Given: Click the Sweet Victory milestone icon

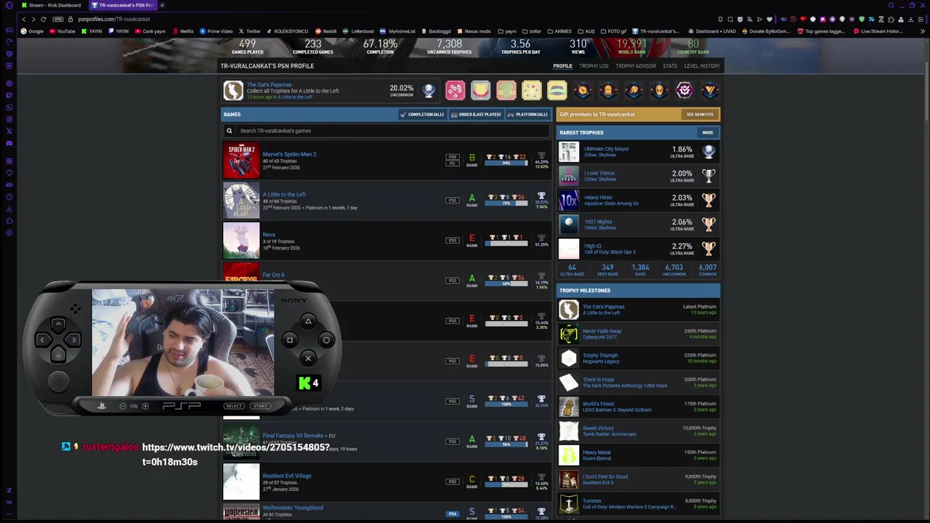Looking at the screenshot, I should (x=569, y=431).
